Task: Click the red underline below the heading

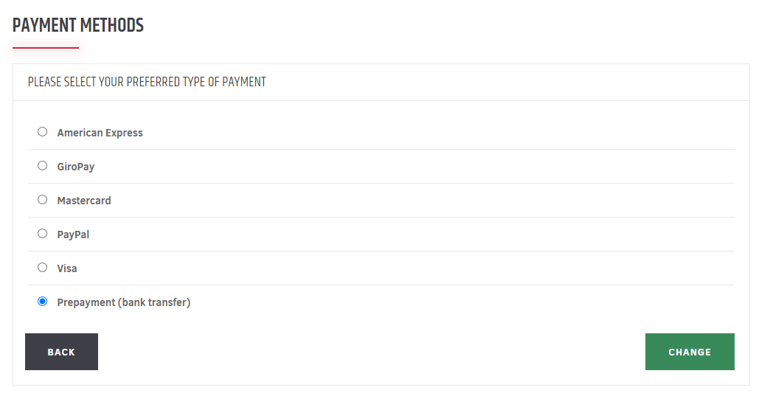Action: tap(46, 48)
